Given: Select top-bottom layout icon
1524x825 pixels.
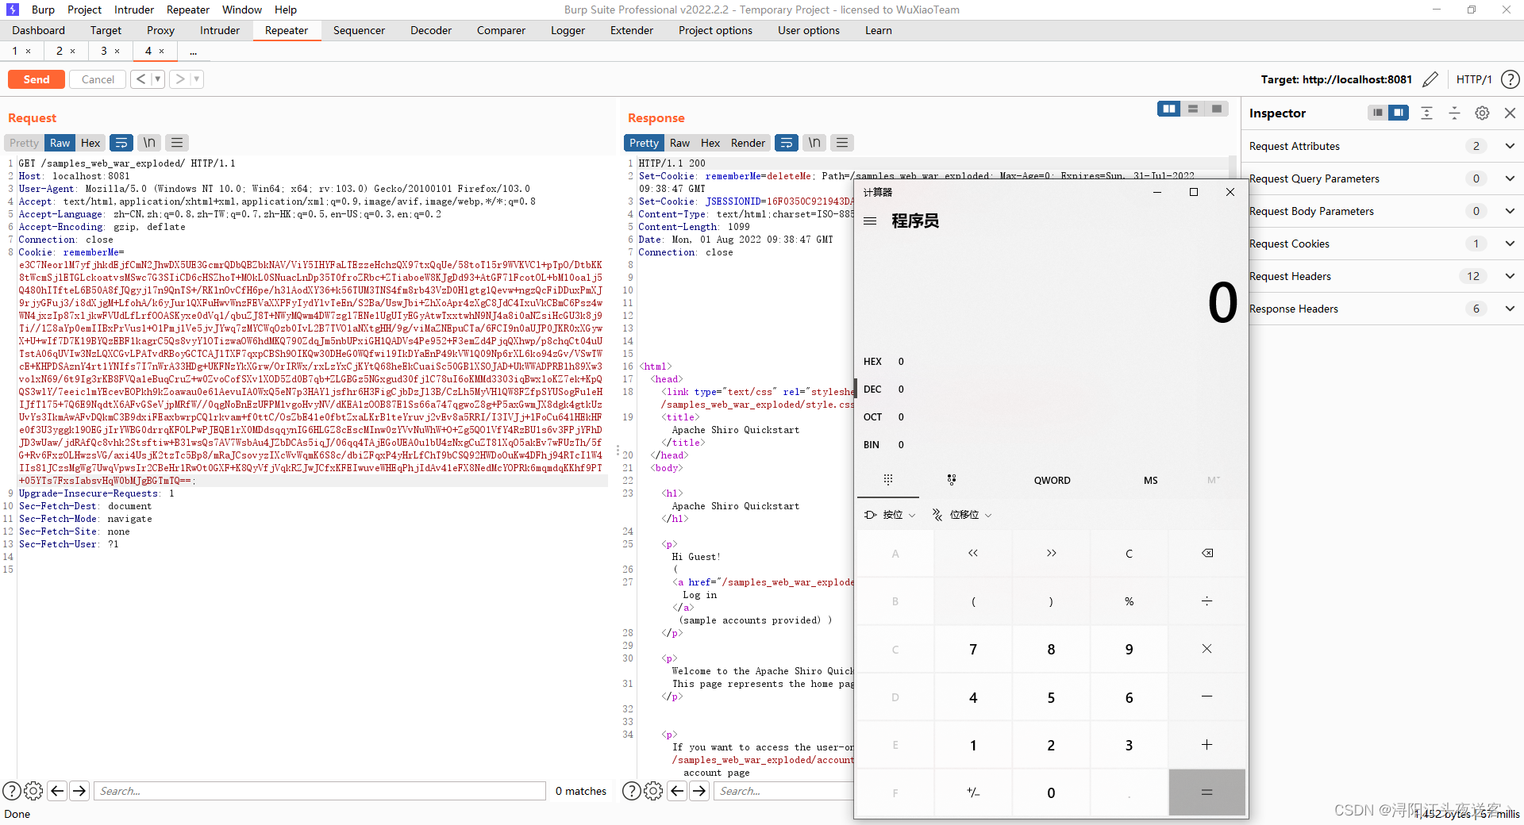Looking at the screenshot, I should (x=1192, y=109).
